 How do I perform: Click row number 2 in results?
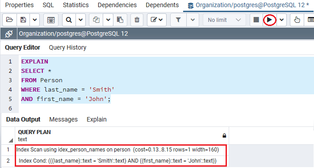(x=8, y=160)
